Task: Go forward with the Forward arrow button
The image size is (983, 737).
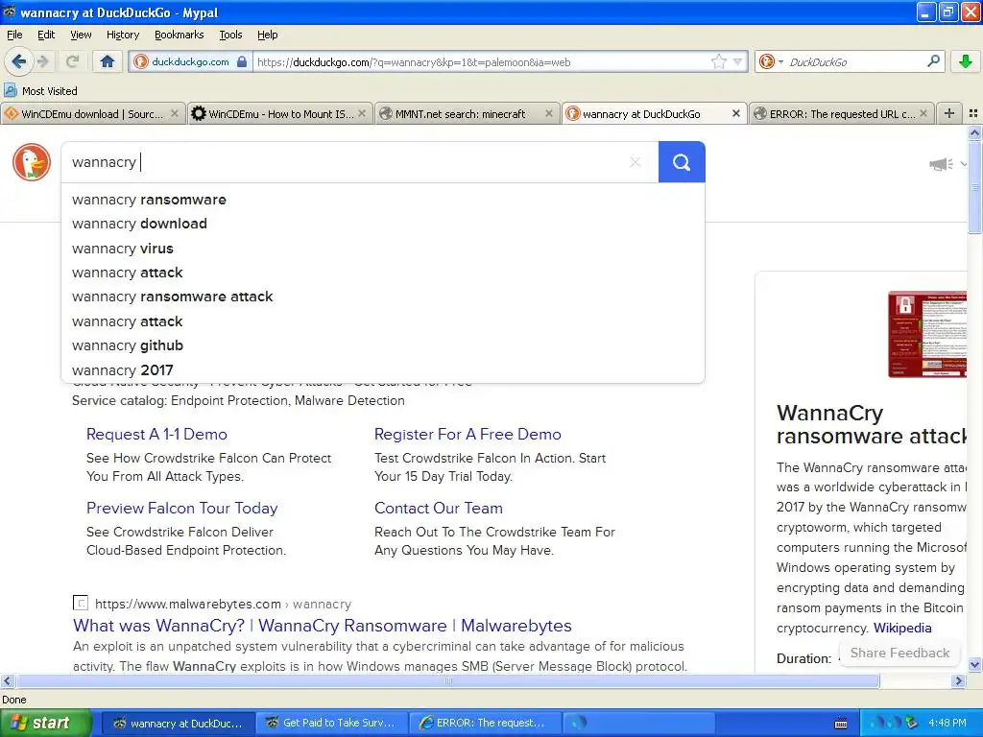Action: point(43,61)
